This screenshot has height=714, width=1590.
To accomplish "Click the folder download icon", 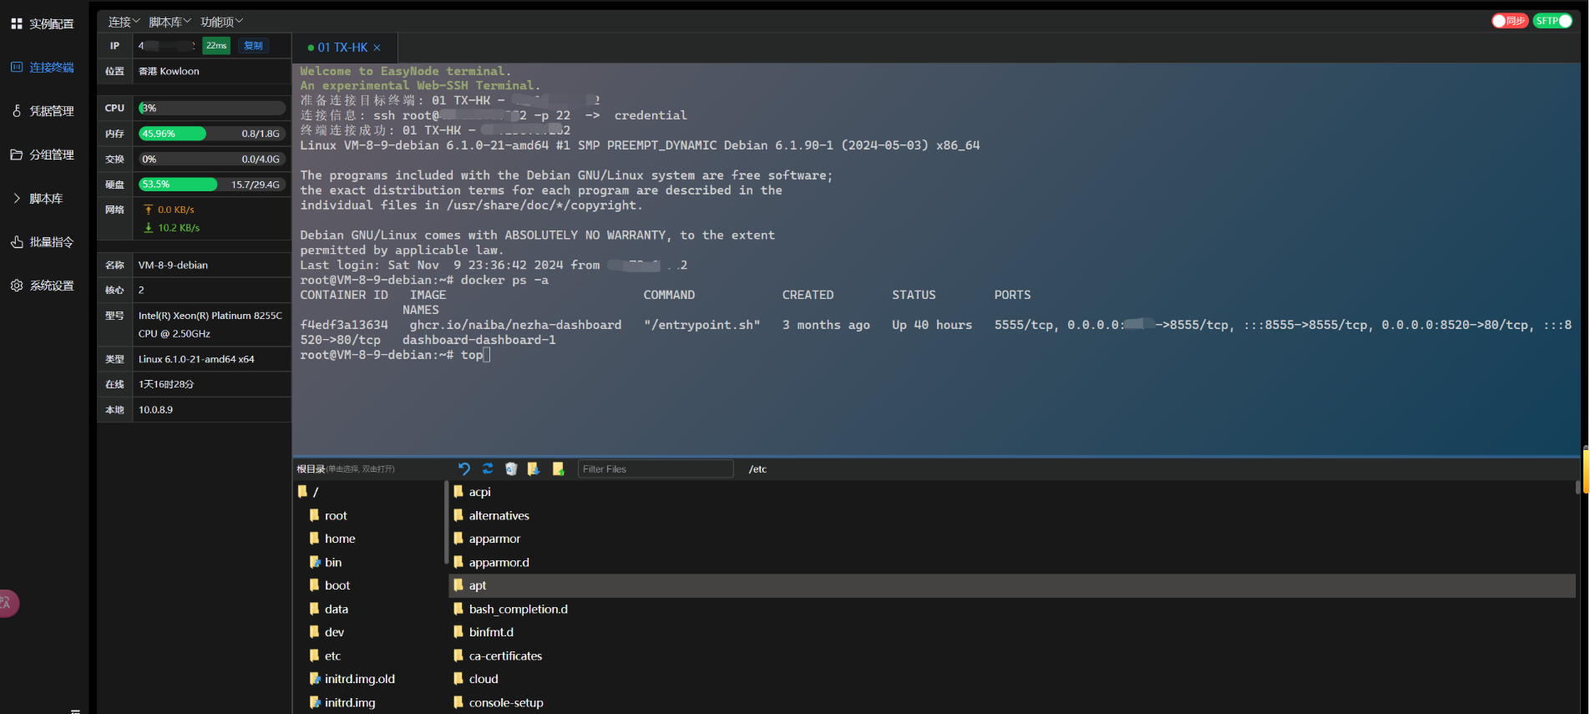I will tap(534, 469).
